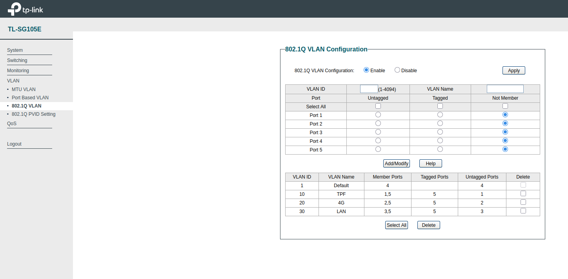Click the TL-SG105E model title

[x=25, y=29]
